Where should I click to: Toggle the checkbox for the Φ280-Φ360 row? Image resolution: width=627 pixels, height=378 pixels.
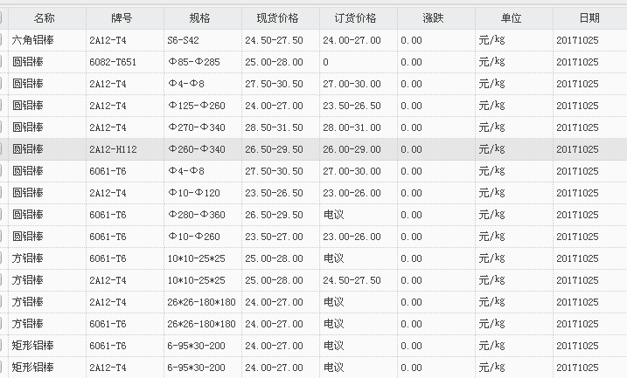[x=3, y=215]
